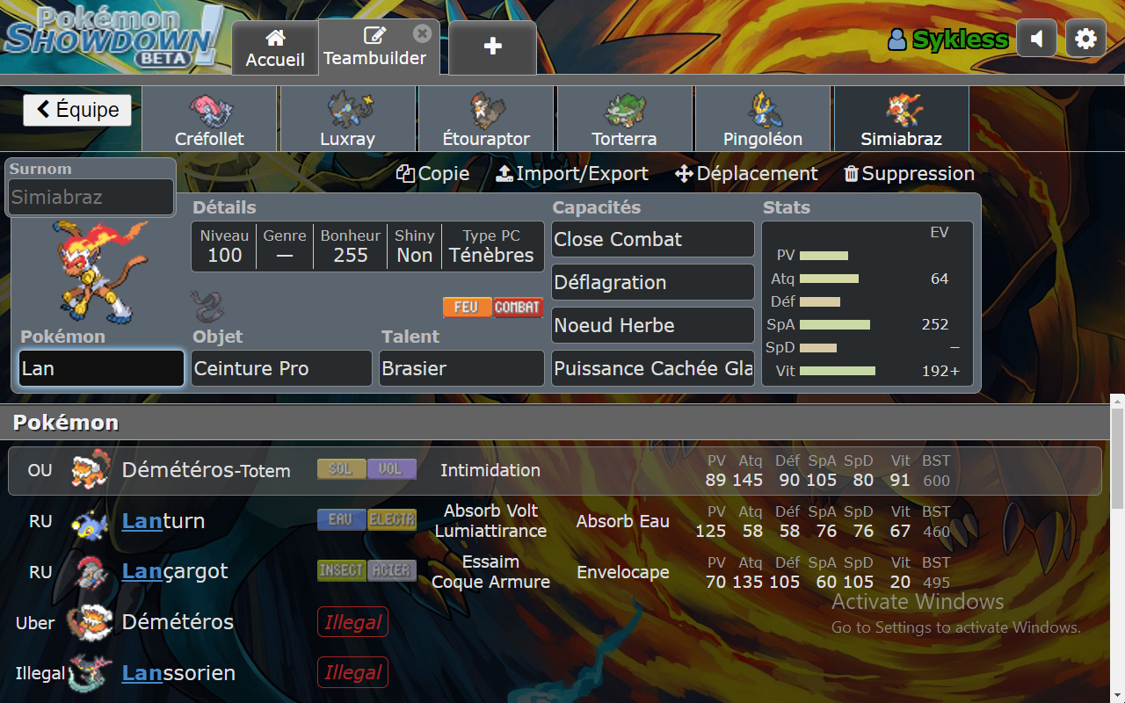Click the Talent field Brasier
The image size is (1125, 703).
point(462,368)
